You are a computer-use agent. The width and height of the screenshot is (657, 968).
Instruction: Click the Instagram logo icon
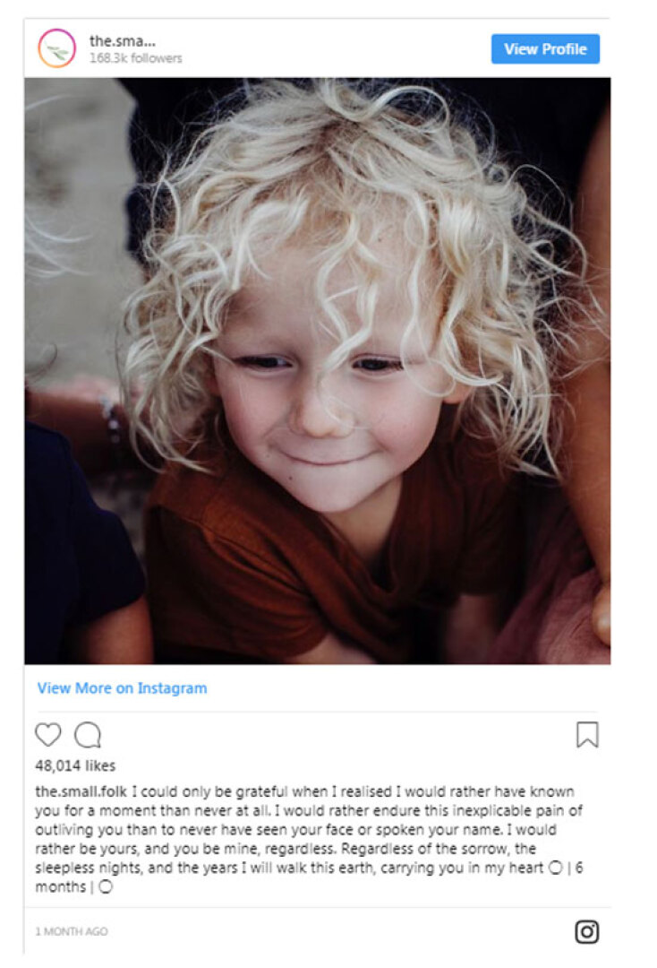(587, 931)
